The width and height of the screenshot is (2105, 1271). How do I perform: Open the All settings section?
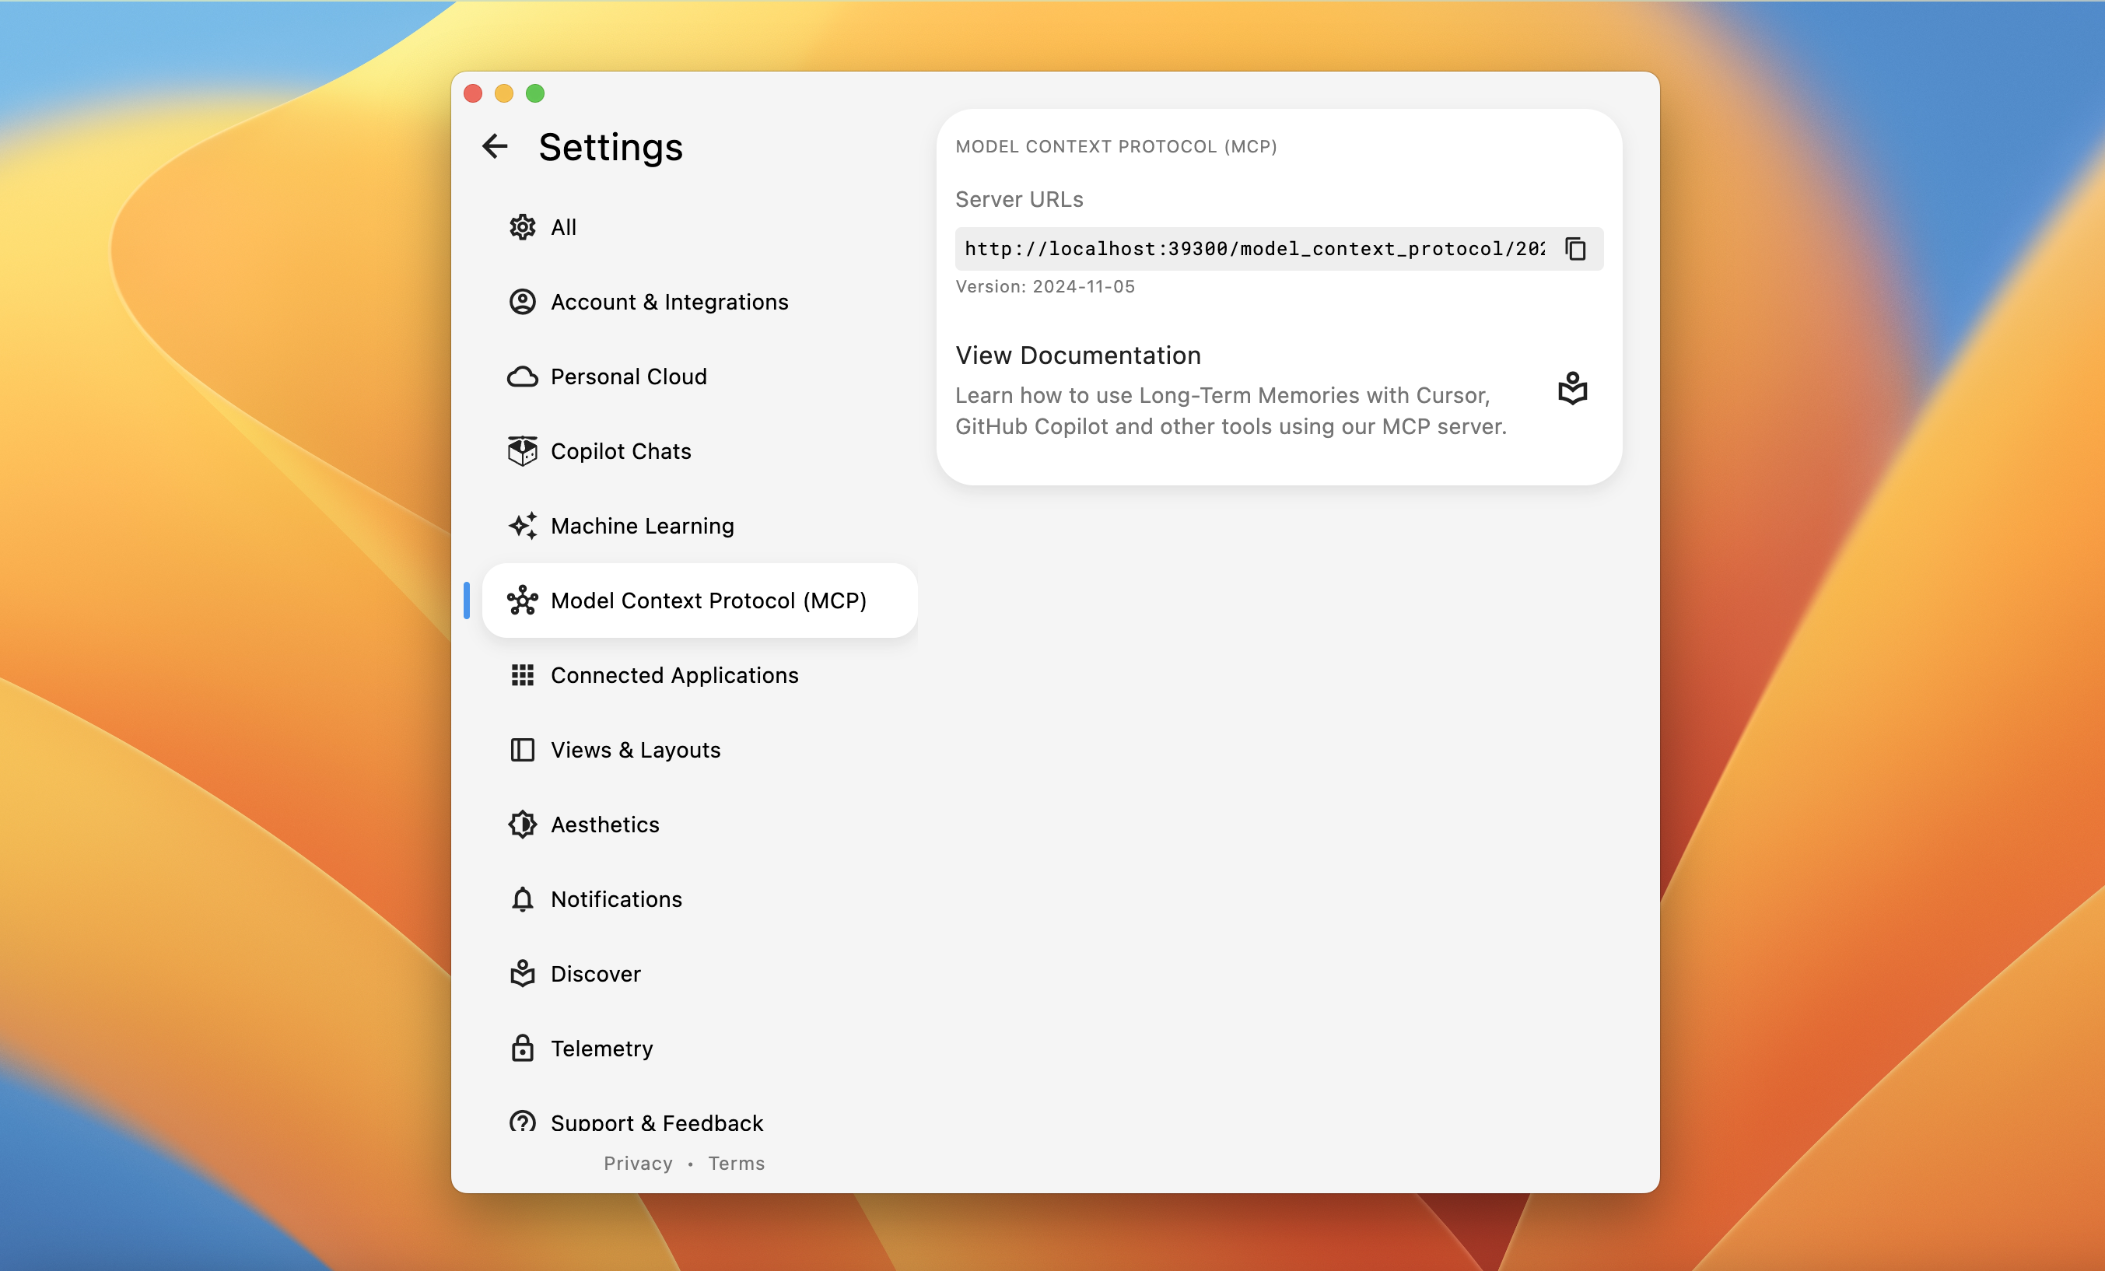[699, 227]
